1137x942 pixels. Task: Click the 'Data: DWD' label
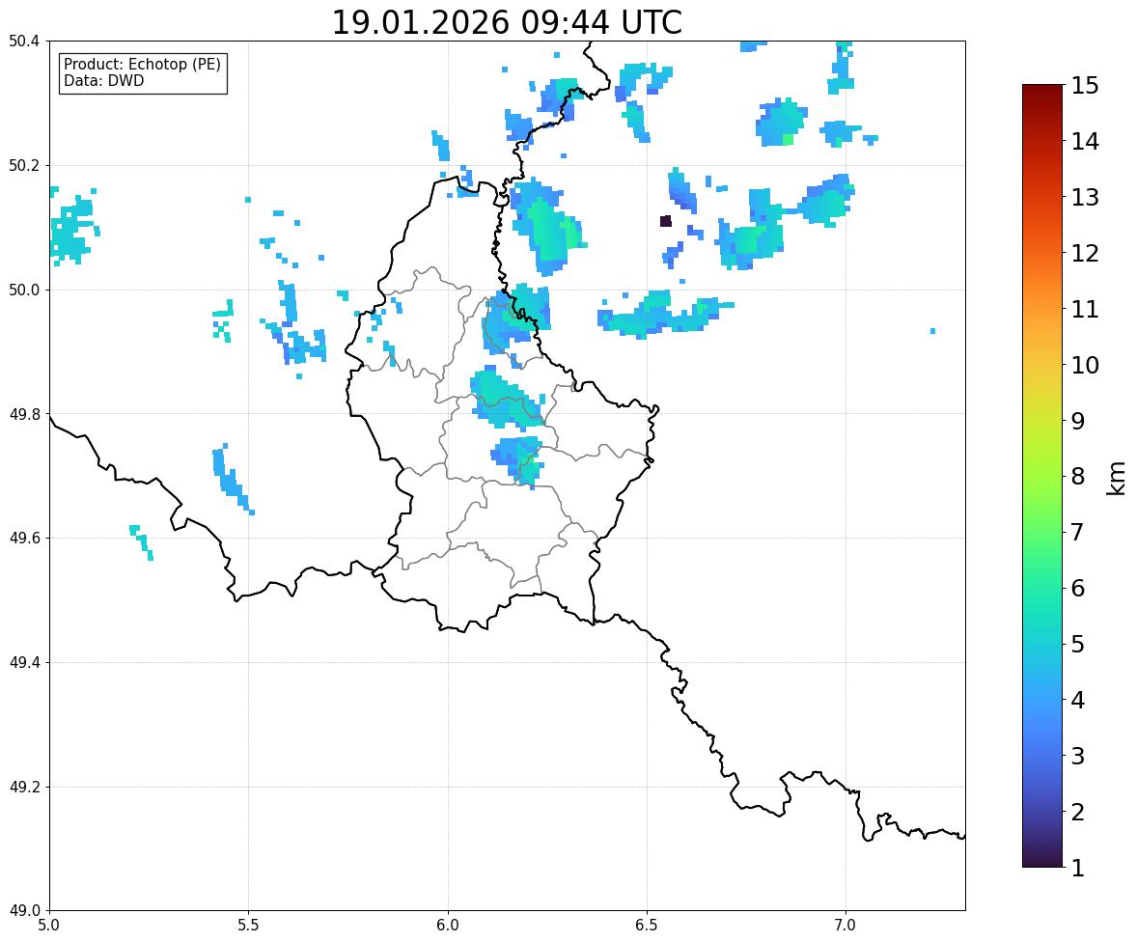click(103, 80)
